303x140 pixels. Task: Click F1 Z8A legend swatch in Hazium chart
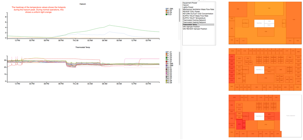tap(167, 8)
